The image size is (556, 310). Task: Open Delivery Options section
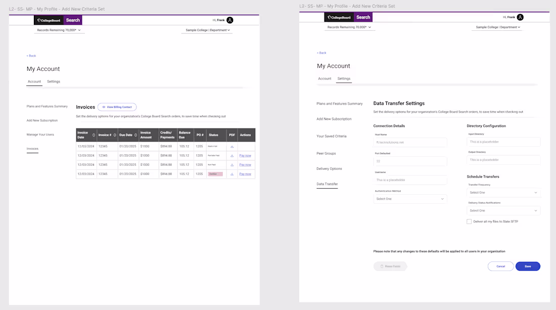pos(329,168)
